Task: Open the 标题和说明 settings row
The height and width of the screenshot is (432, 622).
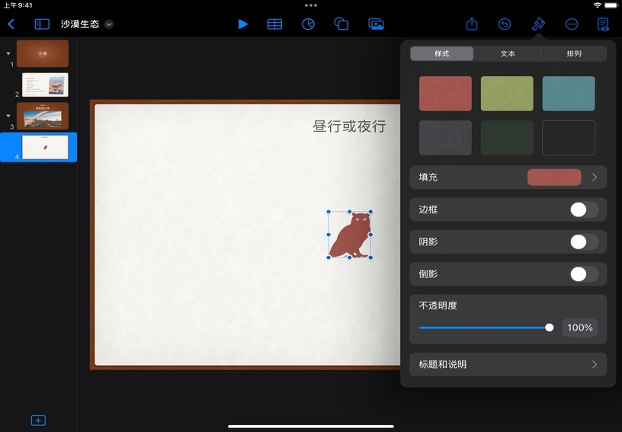Action: pos(508,364)
